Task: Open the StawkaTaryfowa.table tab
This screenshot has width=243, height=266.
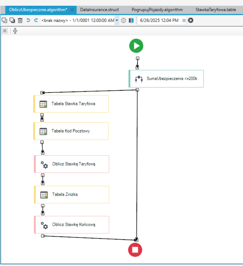Action: pos(216,10)
